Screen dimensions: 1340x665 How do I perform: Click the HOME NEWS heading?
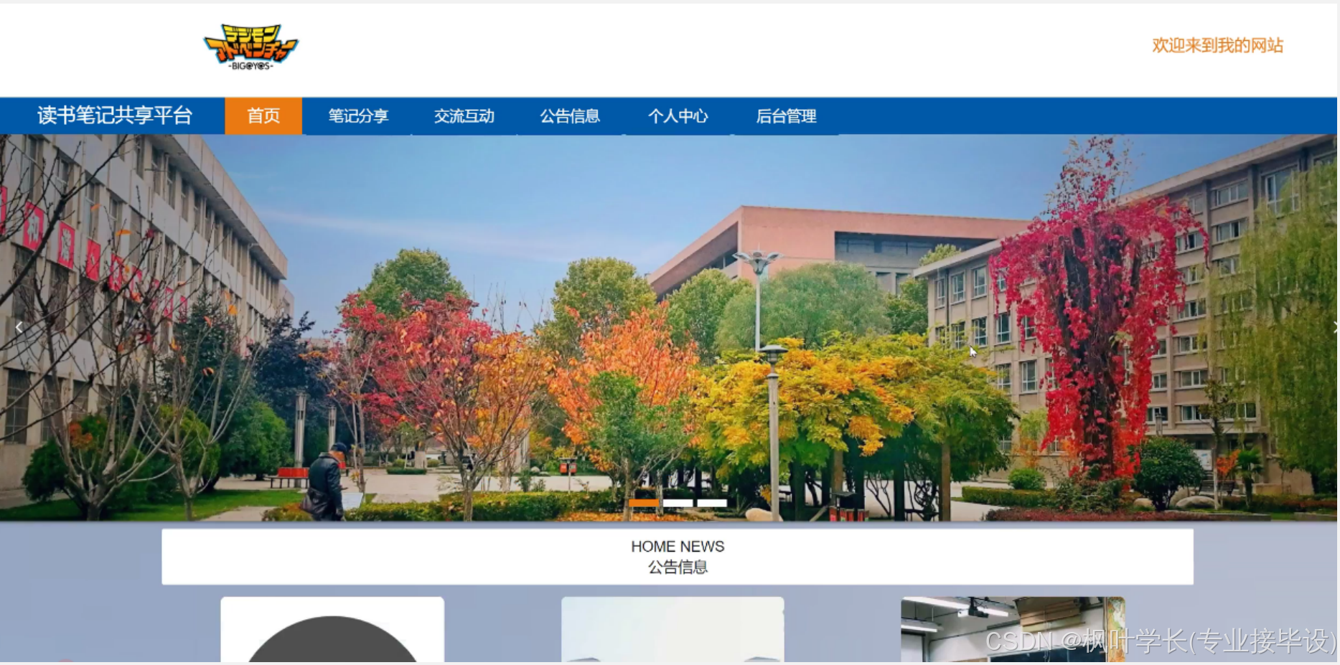pos(678,547)
